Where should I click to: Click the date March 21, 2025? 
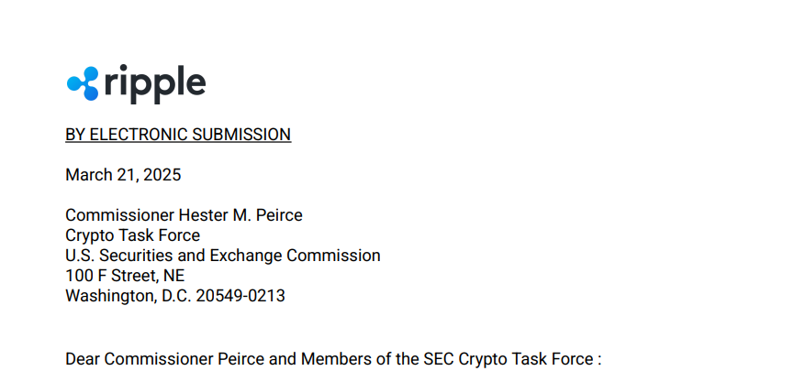point(123,175)
